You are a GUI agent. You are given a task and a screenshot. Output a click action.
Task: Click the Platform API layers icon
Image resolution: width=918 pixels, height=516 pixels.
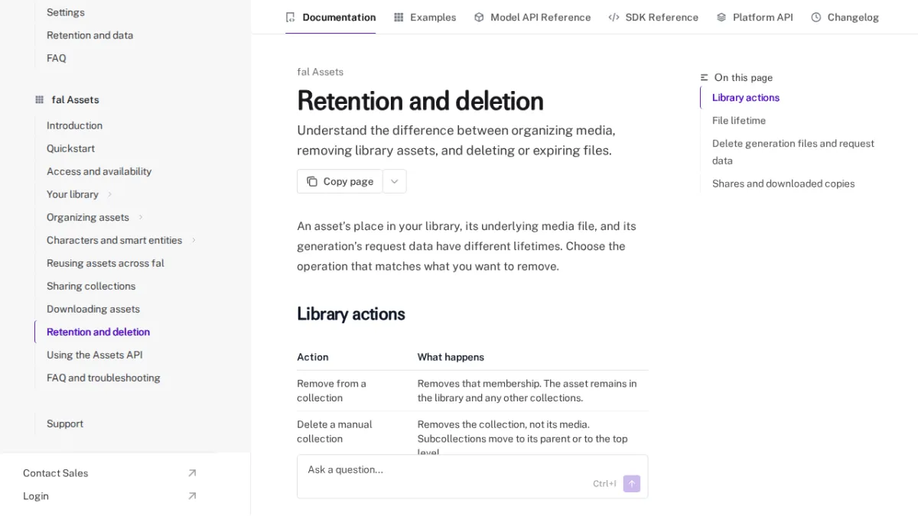point(721,17)
